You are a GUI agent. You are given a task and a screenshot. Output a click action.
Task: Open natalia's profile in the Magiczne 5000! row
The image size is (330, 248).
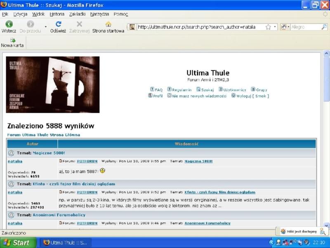tap(15, 161)
